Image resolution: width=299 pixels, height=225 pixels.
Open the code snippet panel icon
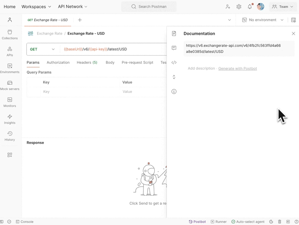tap(174, 63)
